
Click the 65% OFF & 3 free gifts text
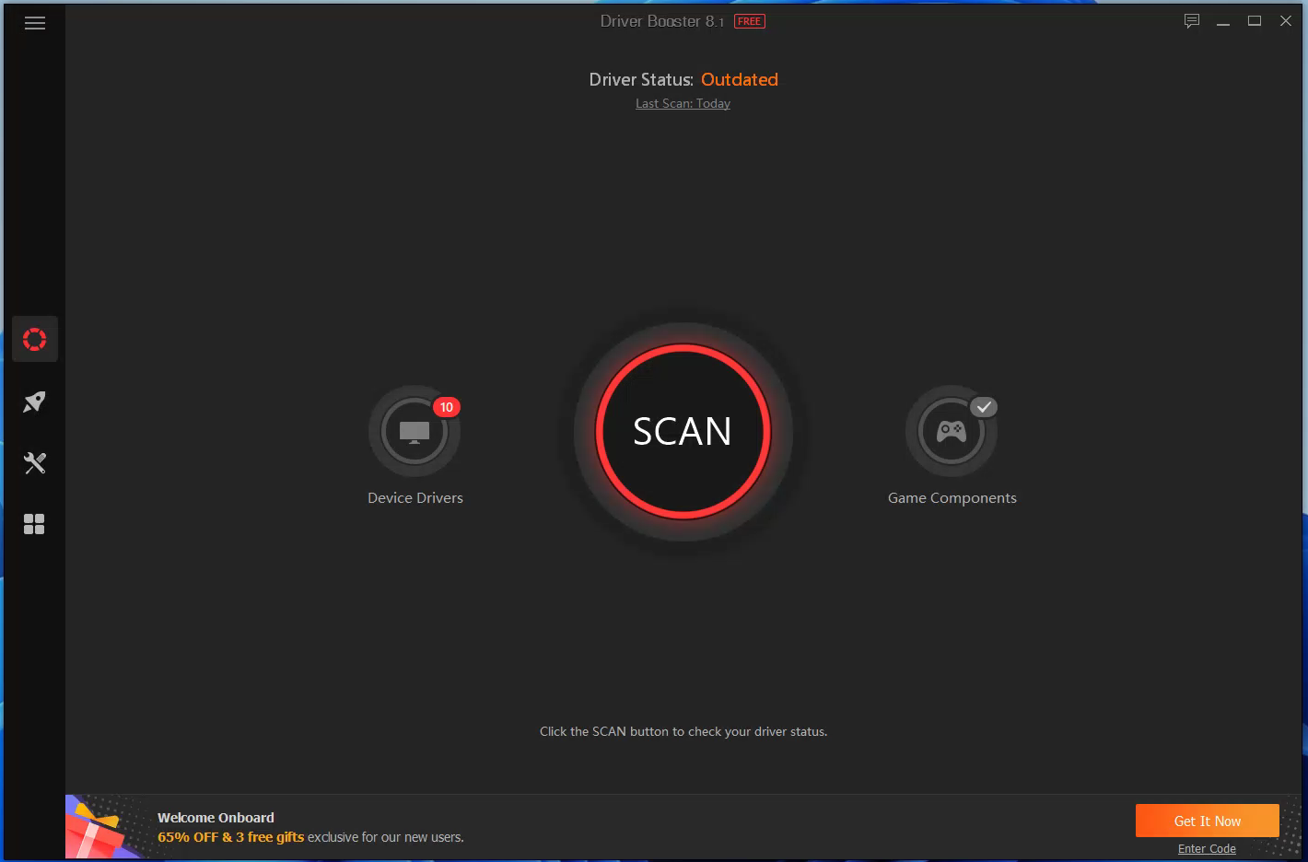click(x=230, y=837)
